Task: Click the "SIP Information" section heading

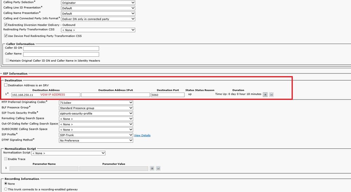Action: 15,73
